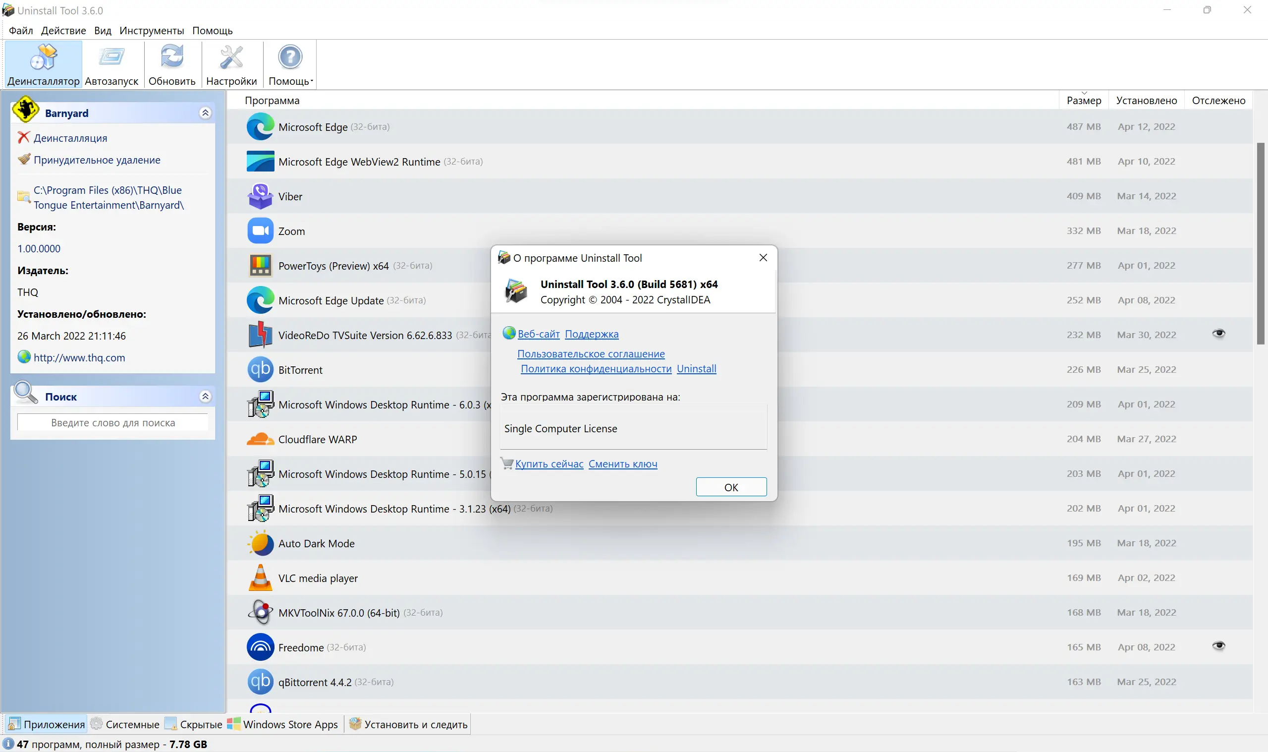This screenshot has height=752, width=1268.
Task: Click the vertical scrollbar of program list
Action: pos(1261,243)
